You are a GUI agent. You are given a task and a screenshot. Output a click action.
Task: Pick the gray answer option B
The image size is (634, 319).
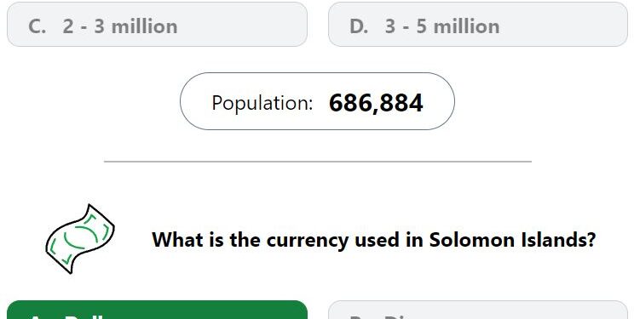tap(478, 310)
